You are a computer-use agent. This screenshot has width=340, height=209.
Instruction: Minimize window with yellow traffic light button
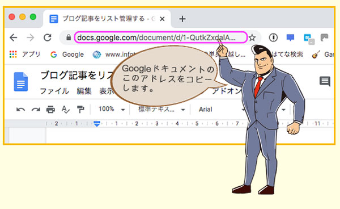(x=22, y=16)
